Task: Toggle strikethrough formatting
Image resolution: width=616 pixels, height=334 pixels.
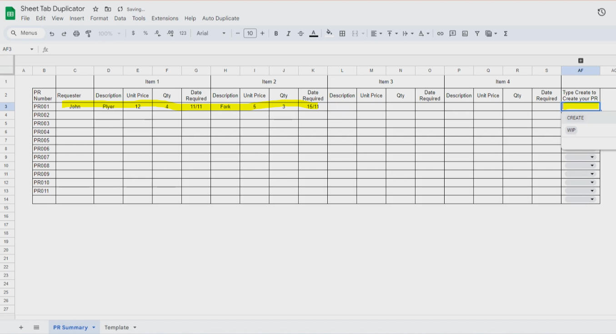Action: 300,34
